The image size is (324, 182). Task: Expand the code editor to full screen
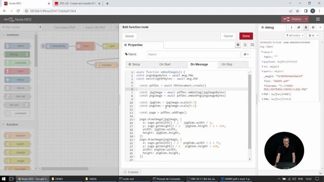tap(250, 72)
